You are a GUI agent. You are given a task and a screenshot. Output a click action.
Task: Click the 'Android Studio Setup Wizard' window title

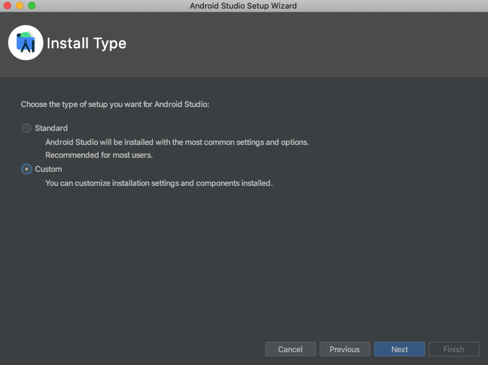243,6
